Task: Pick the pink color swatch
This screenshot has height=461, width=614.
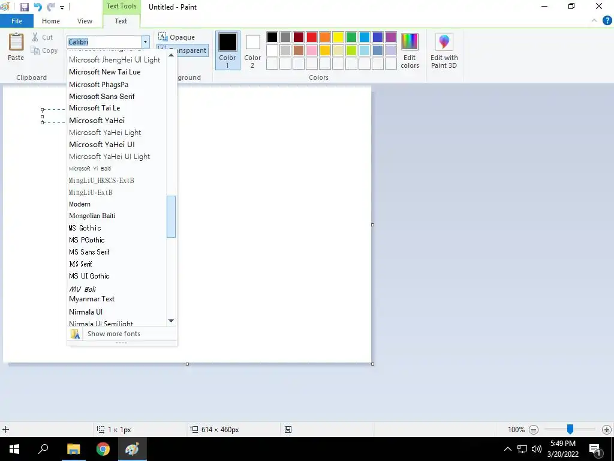Action: (312, 50)
